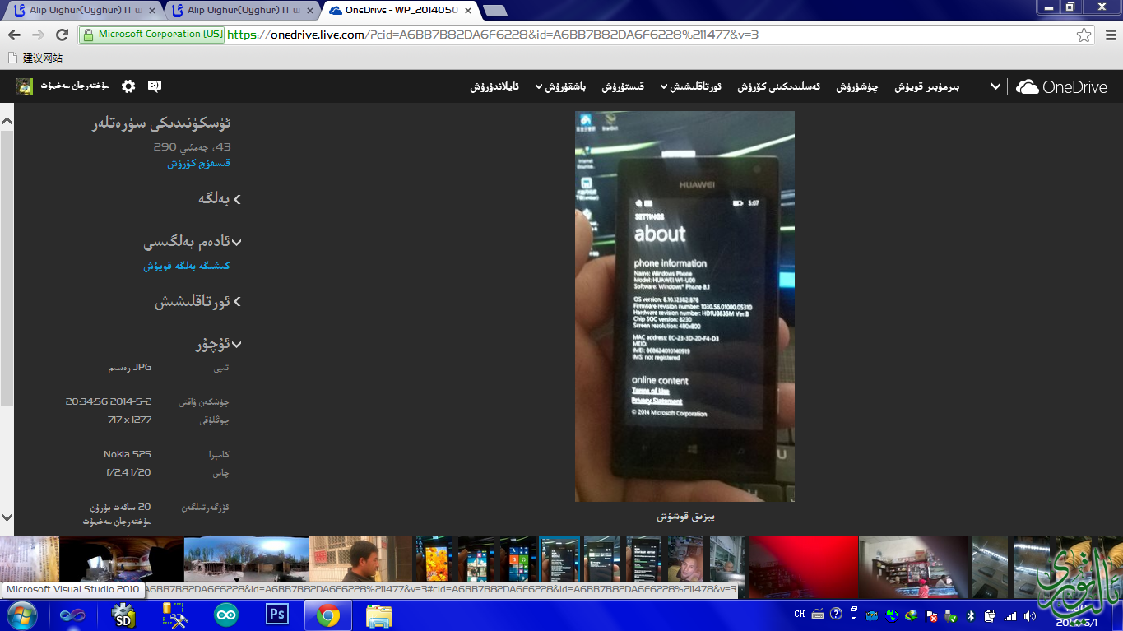Click the dimensions value 717 x 1277
Image resolution: width=1123 pixels, height=631 pixels.
point(130,420)
